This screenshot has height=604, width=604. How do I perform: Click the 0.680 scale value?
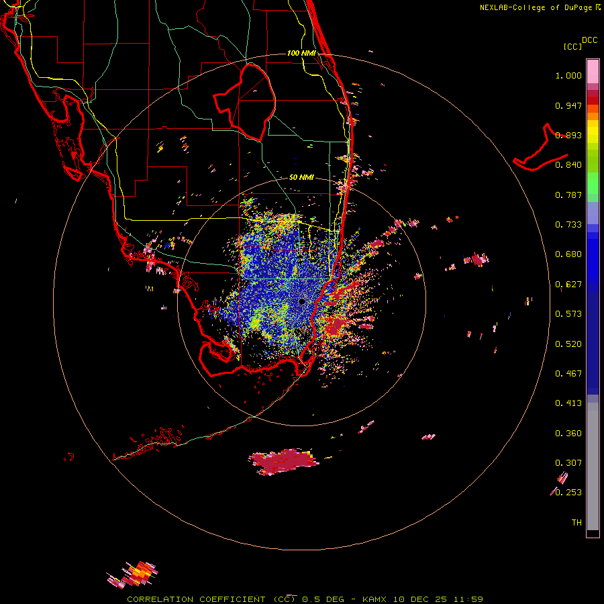coord(568,254)
